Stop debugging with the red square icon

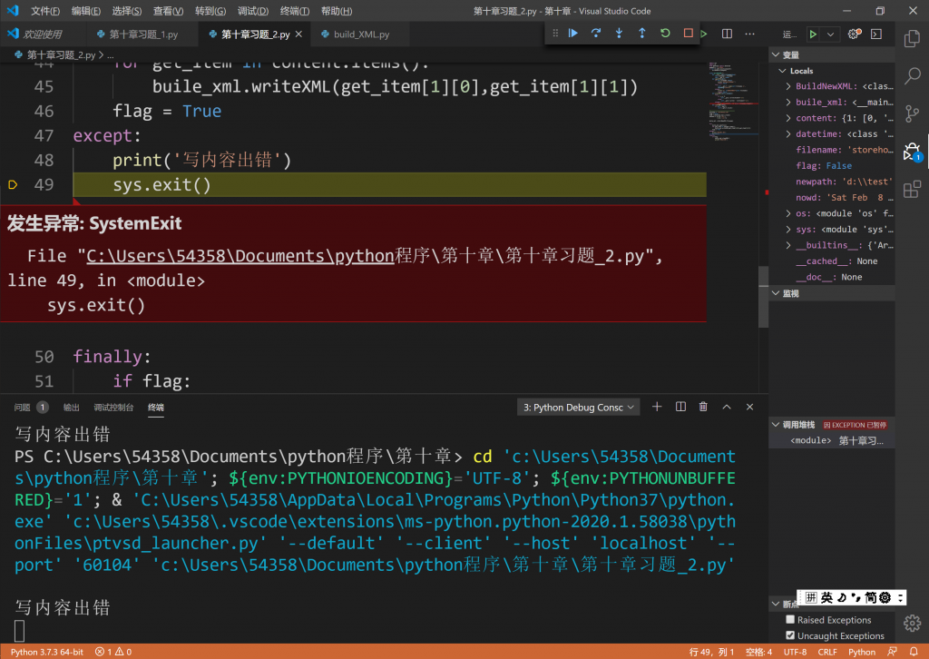click(x=688, y=34)
